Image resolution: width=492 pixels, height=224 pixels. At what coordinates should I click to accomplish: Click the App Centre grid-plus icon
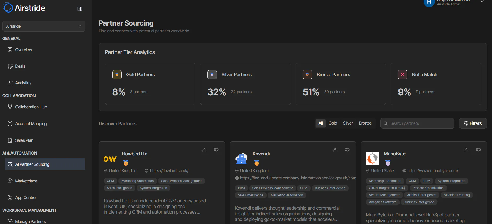pyautogui.click(x=10, y=197)
